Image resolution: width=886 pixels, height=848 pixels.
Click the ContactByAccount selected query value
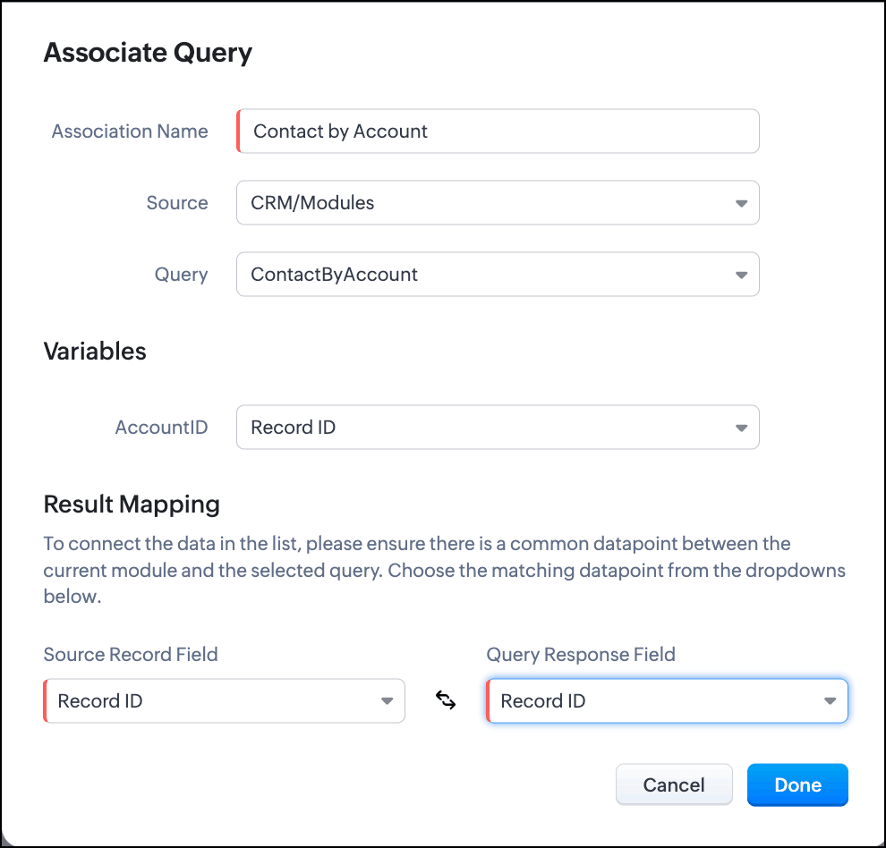(x=334, y=275)
